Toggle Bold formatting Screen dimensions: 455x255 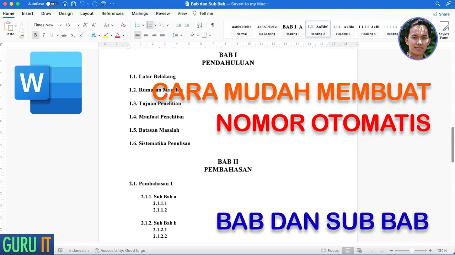point(36,35)
